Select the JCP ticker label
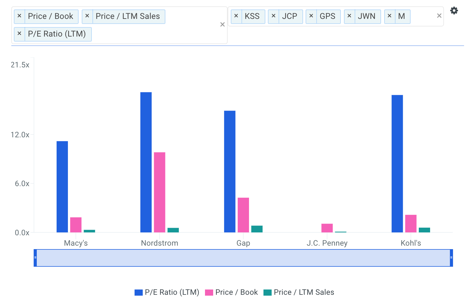Viewport: 476px width, 308px height. pyautogui.click(x=290, y=16)
